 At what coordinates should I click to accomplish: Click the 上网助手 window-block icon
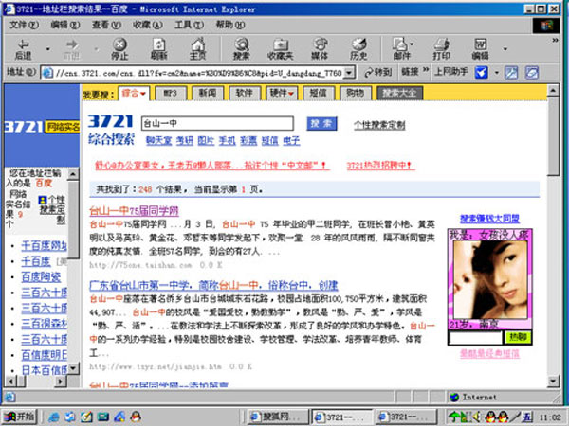coord(511,73)
